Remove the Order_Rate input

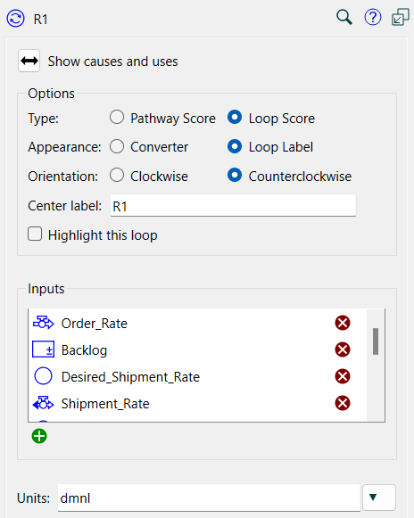pos(343,323)
